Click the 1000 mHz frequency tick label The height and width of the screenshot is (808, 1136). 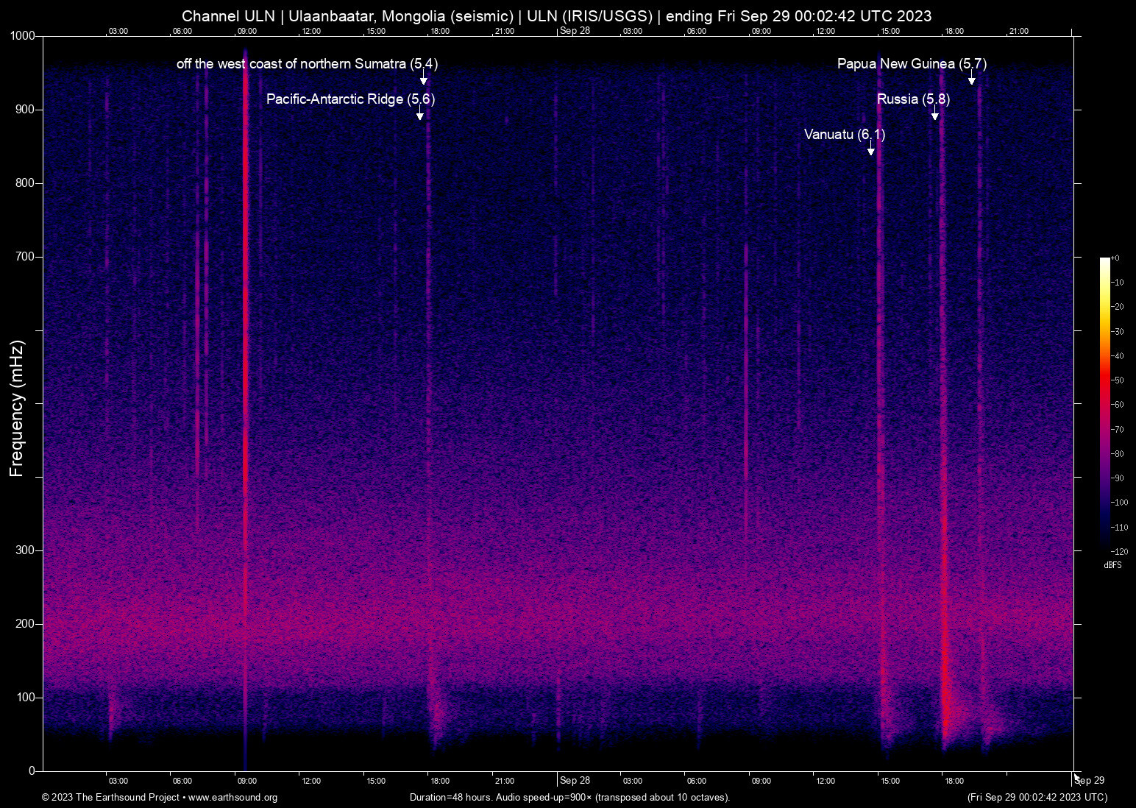click(22, 35)
